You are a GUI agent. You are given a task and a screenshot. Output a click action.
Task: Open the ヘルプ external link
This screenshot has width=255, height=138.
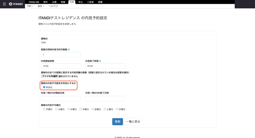[x=53, y=6]
